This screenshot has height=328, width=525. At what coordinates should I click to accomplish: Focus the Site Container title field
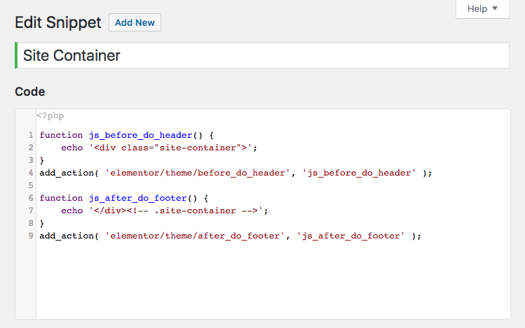pos(263,55)
